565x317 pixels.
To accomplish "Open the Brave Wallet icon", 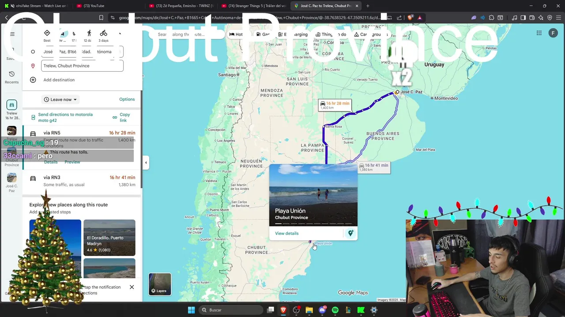I will (532, 18).
